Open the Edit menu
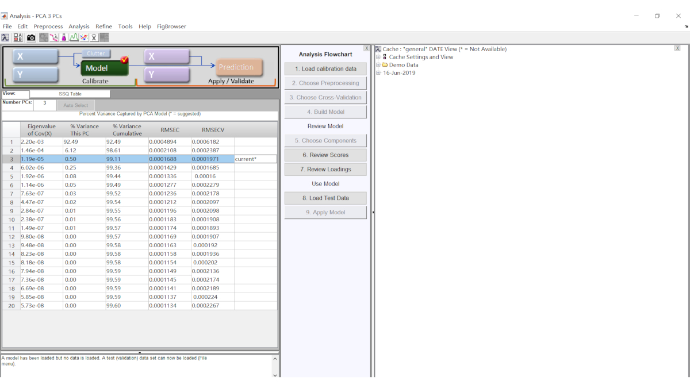 click(22, 26)
